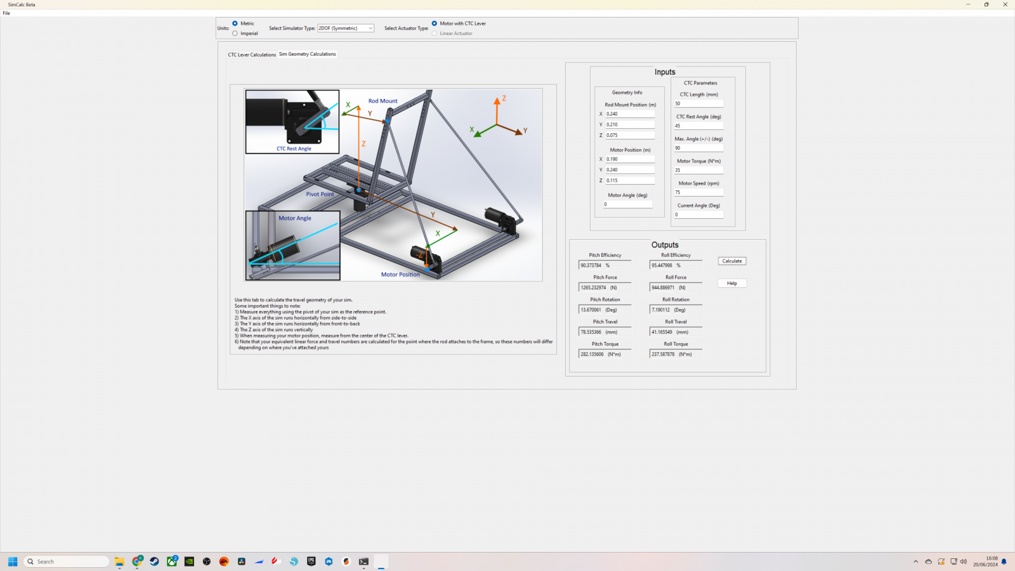Click the Motor Position X field

coord(629,159)
